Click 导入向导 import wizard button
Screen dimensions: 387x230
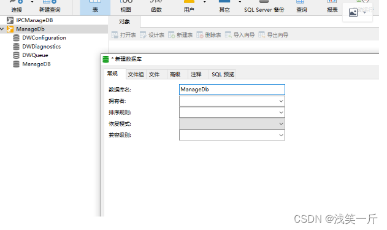[x=240, y=35]
